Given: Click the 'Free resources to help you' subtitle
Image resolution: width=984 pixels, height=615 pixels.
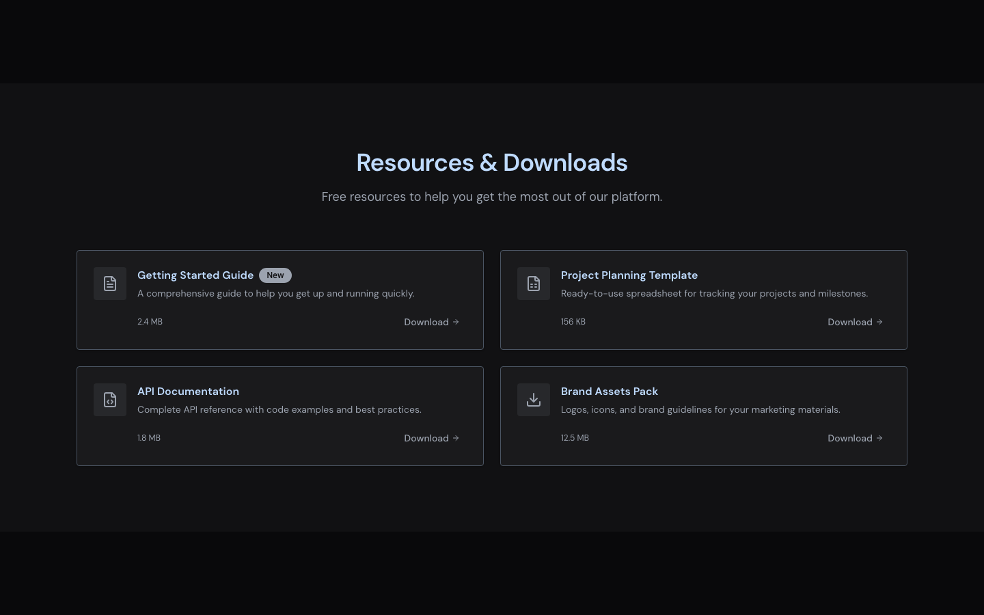Looking at the screenshot, I should 492,197.
